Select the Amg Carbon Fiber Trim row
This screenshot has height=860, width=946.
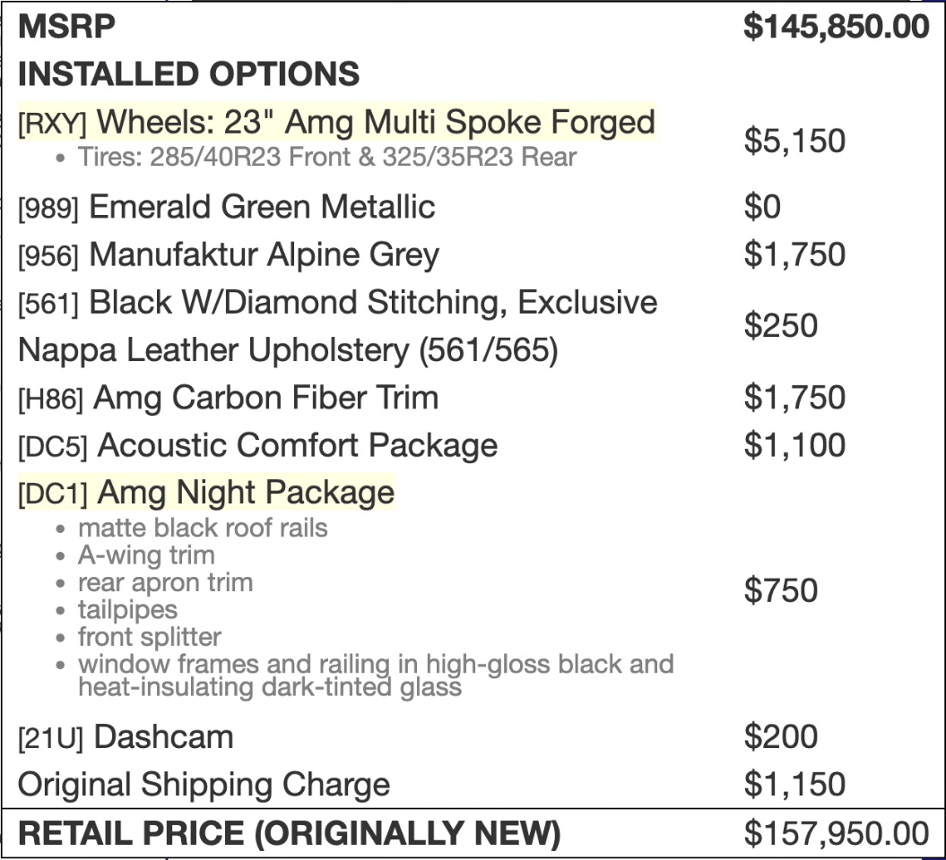coord(265,397)
